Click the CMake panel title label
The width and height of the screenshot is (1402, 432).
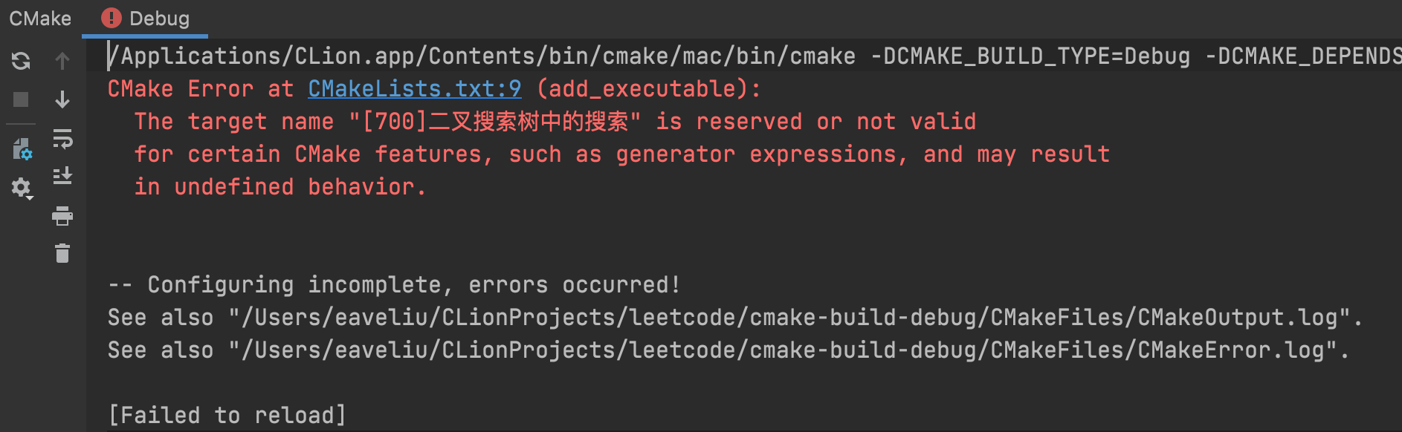click(40, 19)
